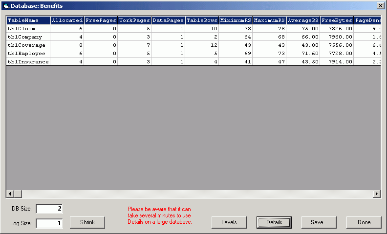The image size is (387, 234).
Task: Select the tblInsurance row name
Action: 28,62
